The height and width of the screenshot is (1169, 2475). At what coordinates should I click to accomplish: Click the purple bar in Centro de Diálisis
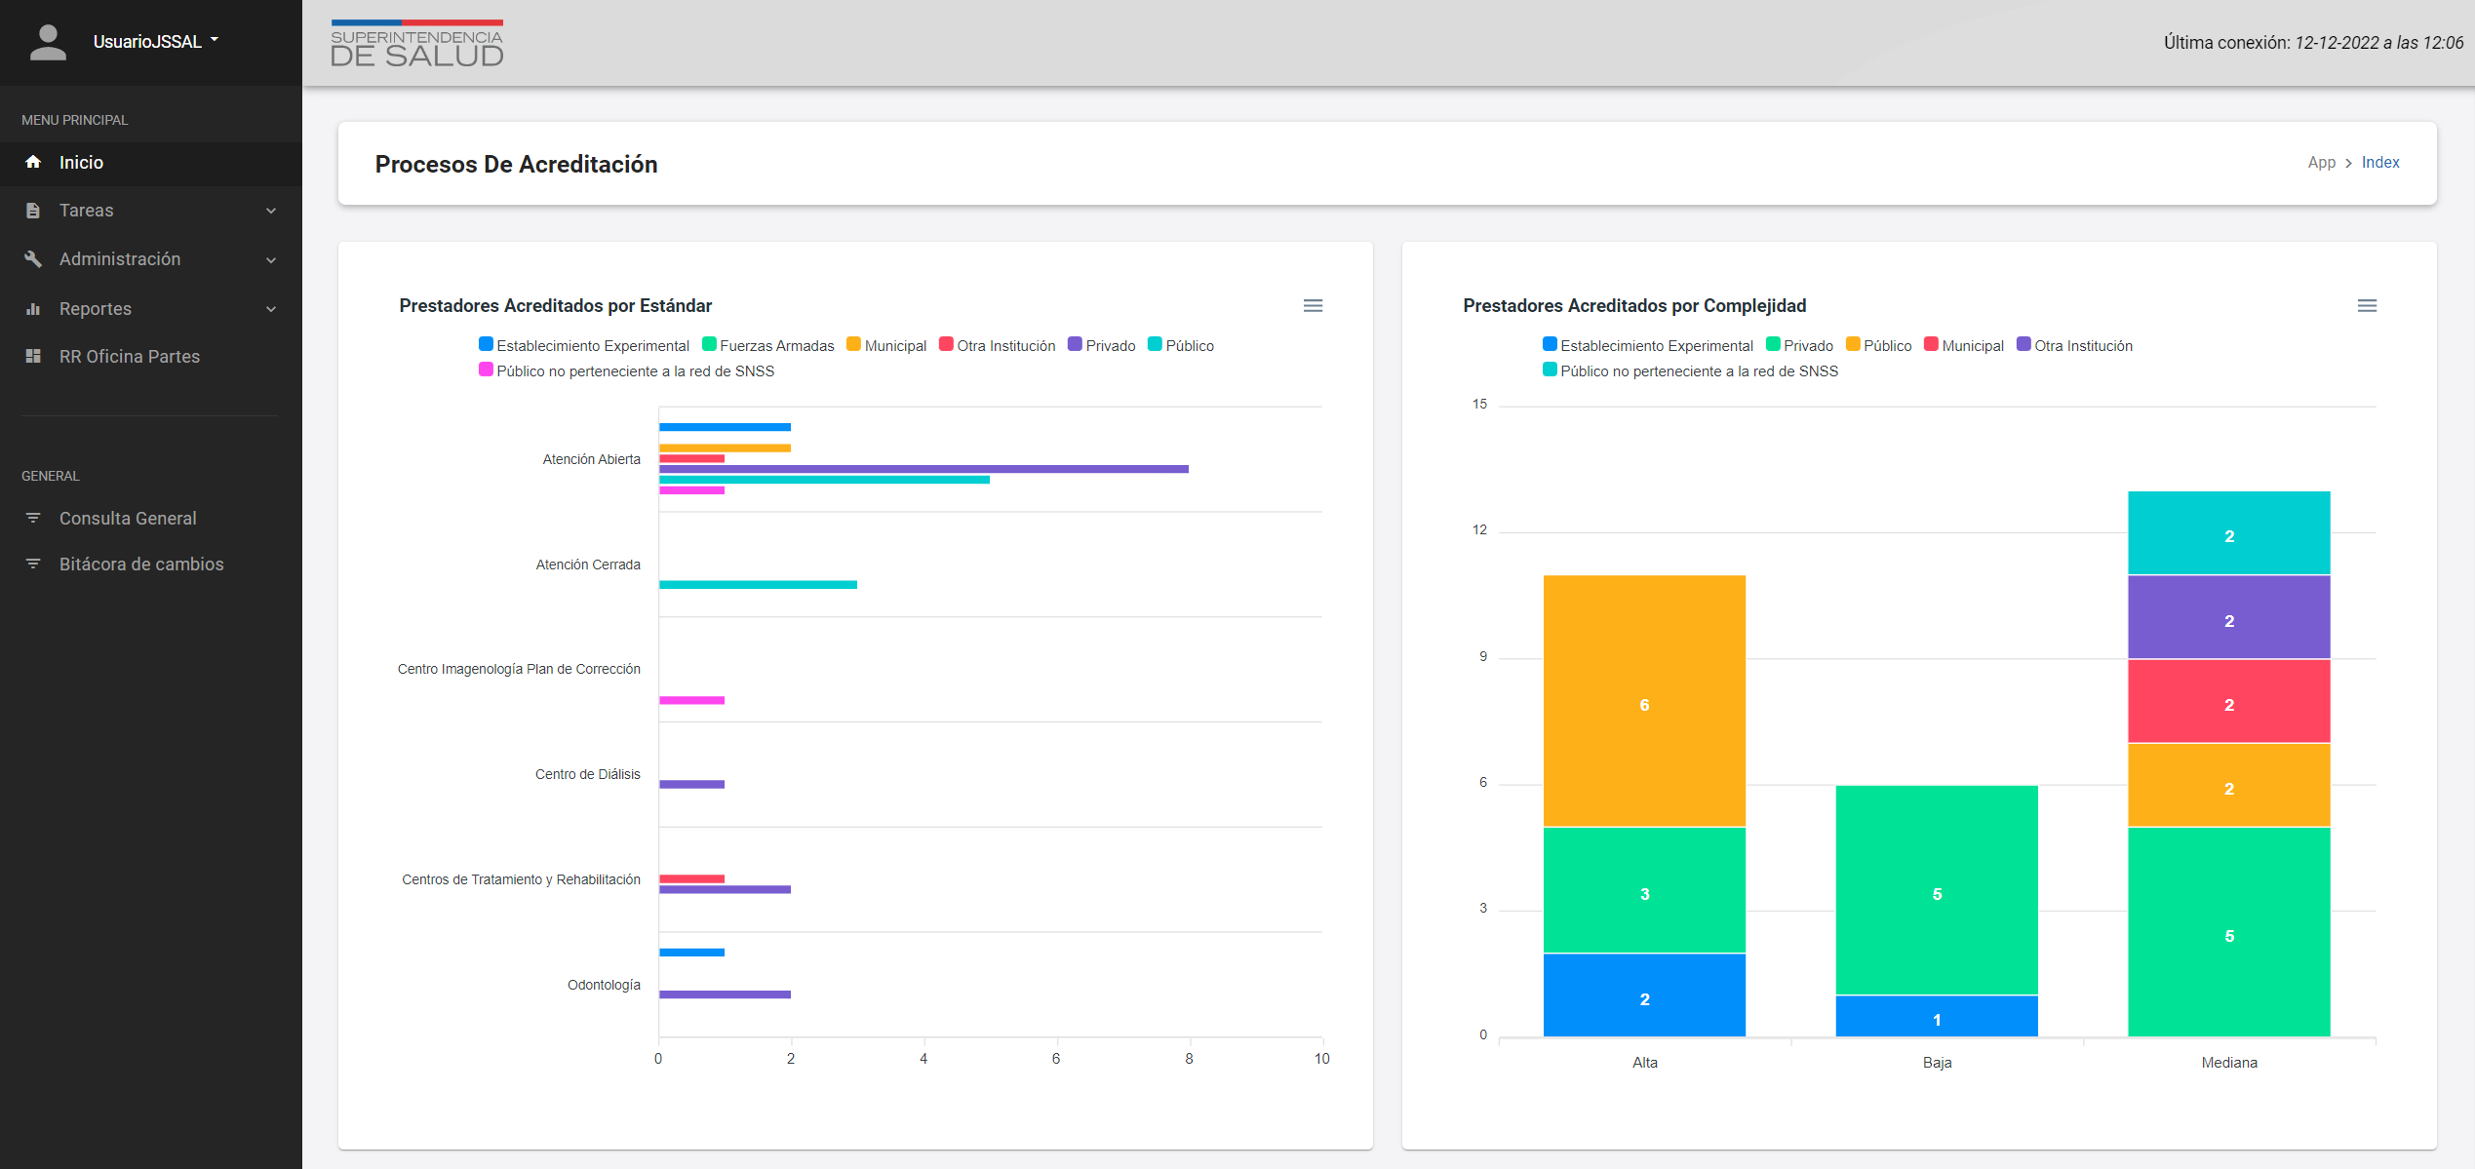click(691, 784)
